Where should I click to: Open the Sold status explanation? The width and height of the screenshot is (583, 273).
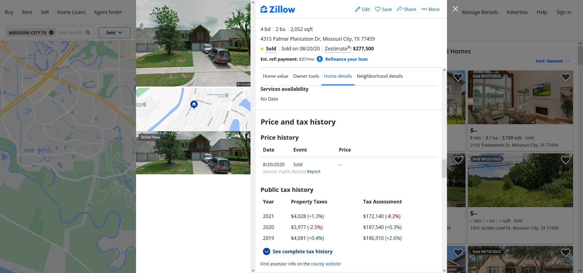271,49
